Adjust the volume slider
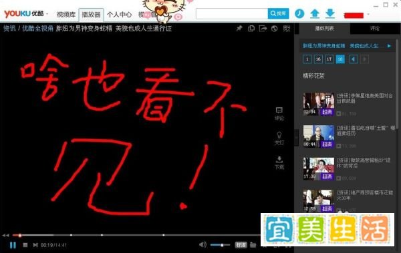The image size is (401, 253). click(220, 245)
